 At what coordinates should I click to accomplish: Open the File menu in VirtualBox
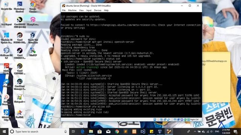tap(64, 10)
